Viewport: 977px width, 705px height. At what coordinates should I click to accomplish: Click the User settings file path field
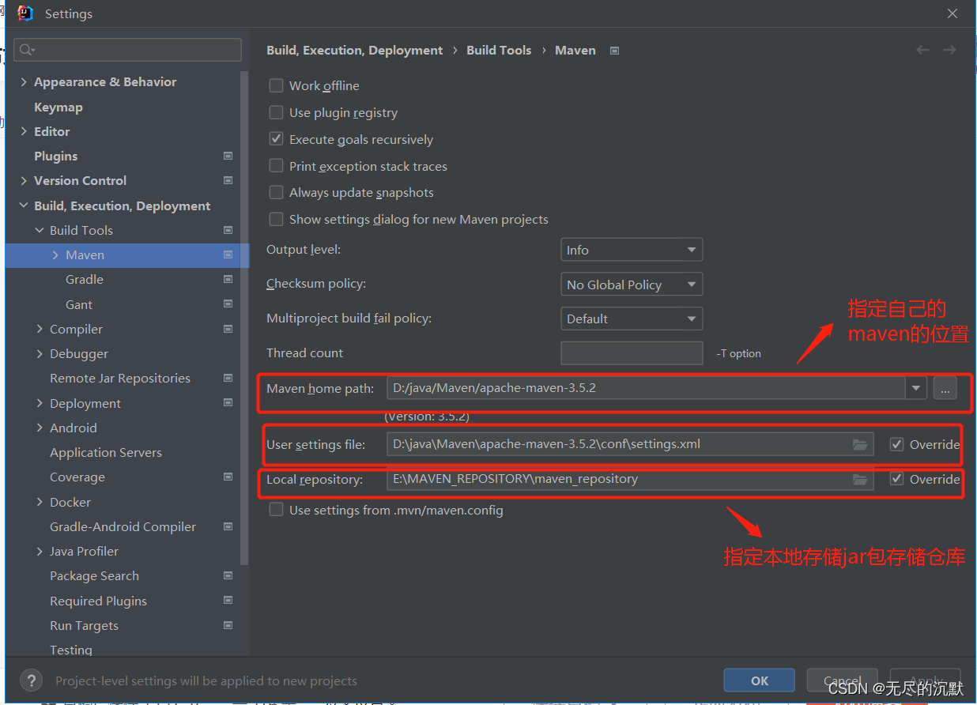[x=630, y=444]
